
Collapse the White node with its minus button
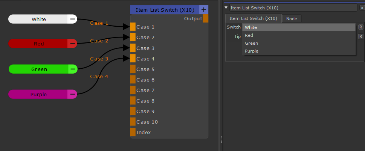72,19
